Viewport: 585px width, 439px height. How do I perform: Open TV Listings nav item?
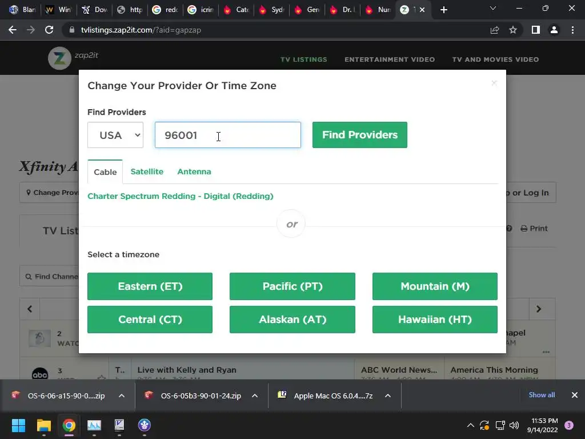click(304, 59)
